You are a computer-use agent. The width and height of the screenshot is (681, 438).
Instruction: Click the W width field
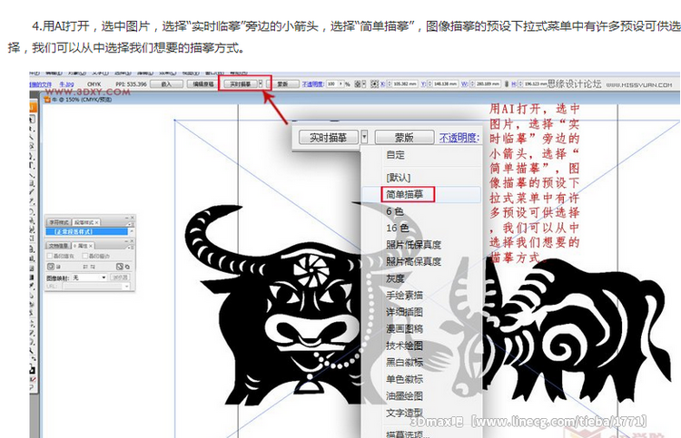pyautogui.click(x=487, y=83)
